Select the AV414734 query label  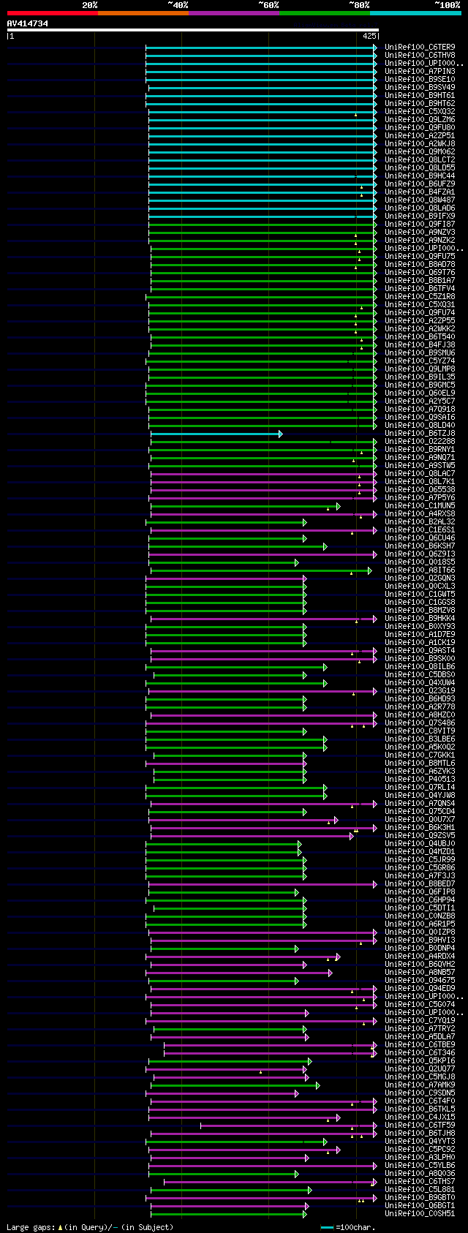(28, 23)
